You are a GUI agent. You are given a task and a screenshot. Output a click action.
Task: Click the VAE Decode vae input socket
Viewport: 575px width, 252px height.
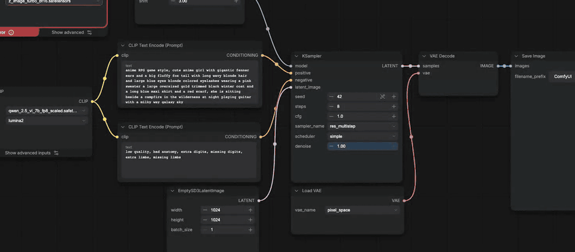419,73
